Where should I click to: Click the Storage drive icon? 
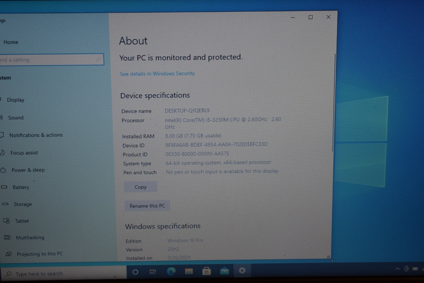(5, 204)
